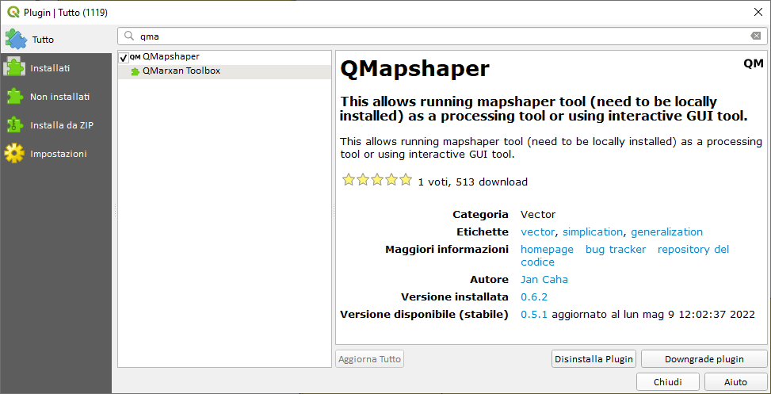
Task: Click the Installa da ZIP icon
Action: [15, 124]
